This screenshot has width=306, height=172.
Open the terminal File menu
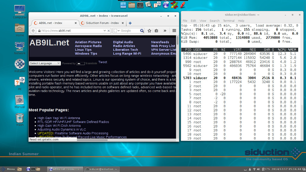(x=185, y=21)
